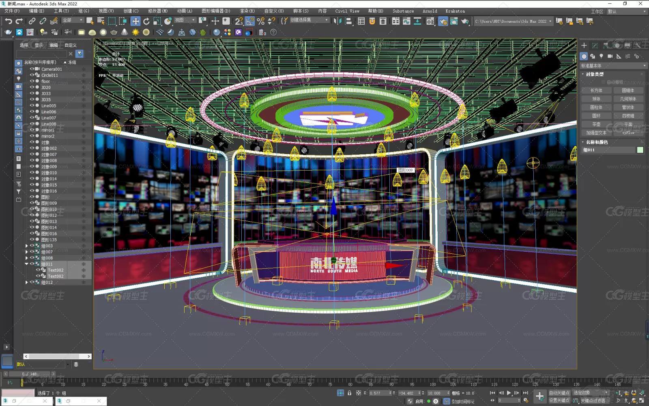This screenshot has width=649, height=406.
Task: Toggle visibility eye of Line007
Action: [32, 118]
